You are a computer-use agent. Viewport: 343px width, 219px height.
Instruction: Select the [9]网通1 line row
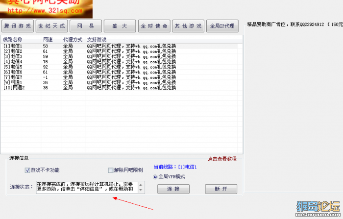(119, 82)
